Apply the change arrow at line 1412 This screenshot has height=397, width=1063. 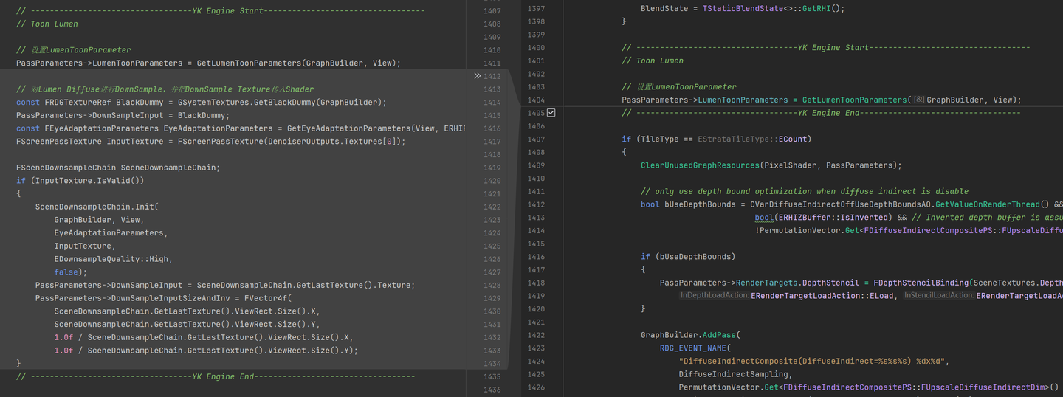(477, 76)
